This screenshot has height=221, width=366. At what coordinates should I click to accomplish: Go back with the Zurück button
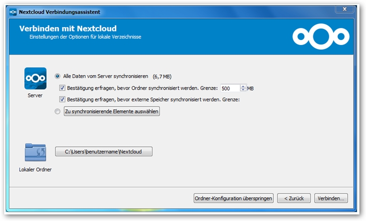[x=294, y=198]
